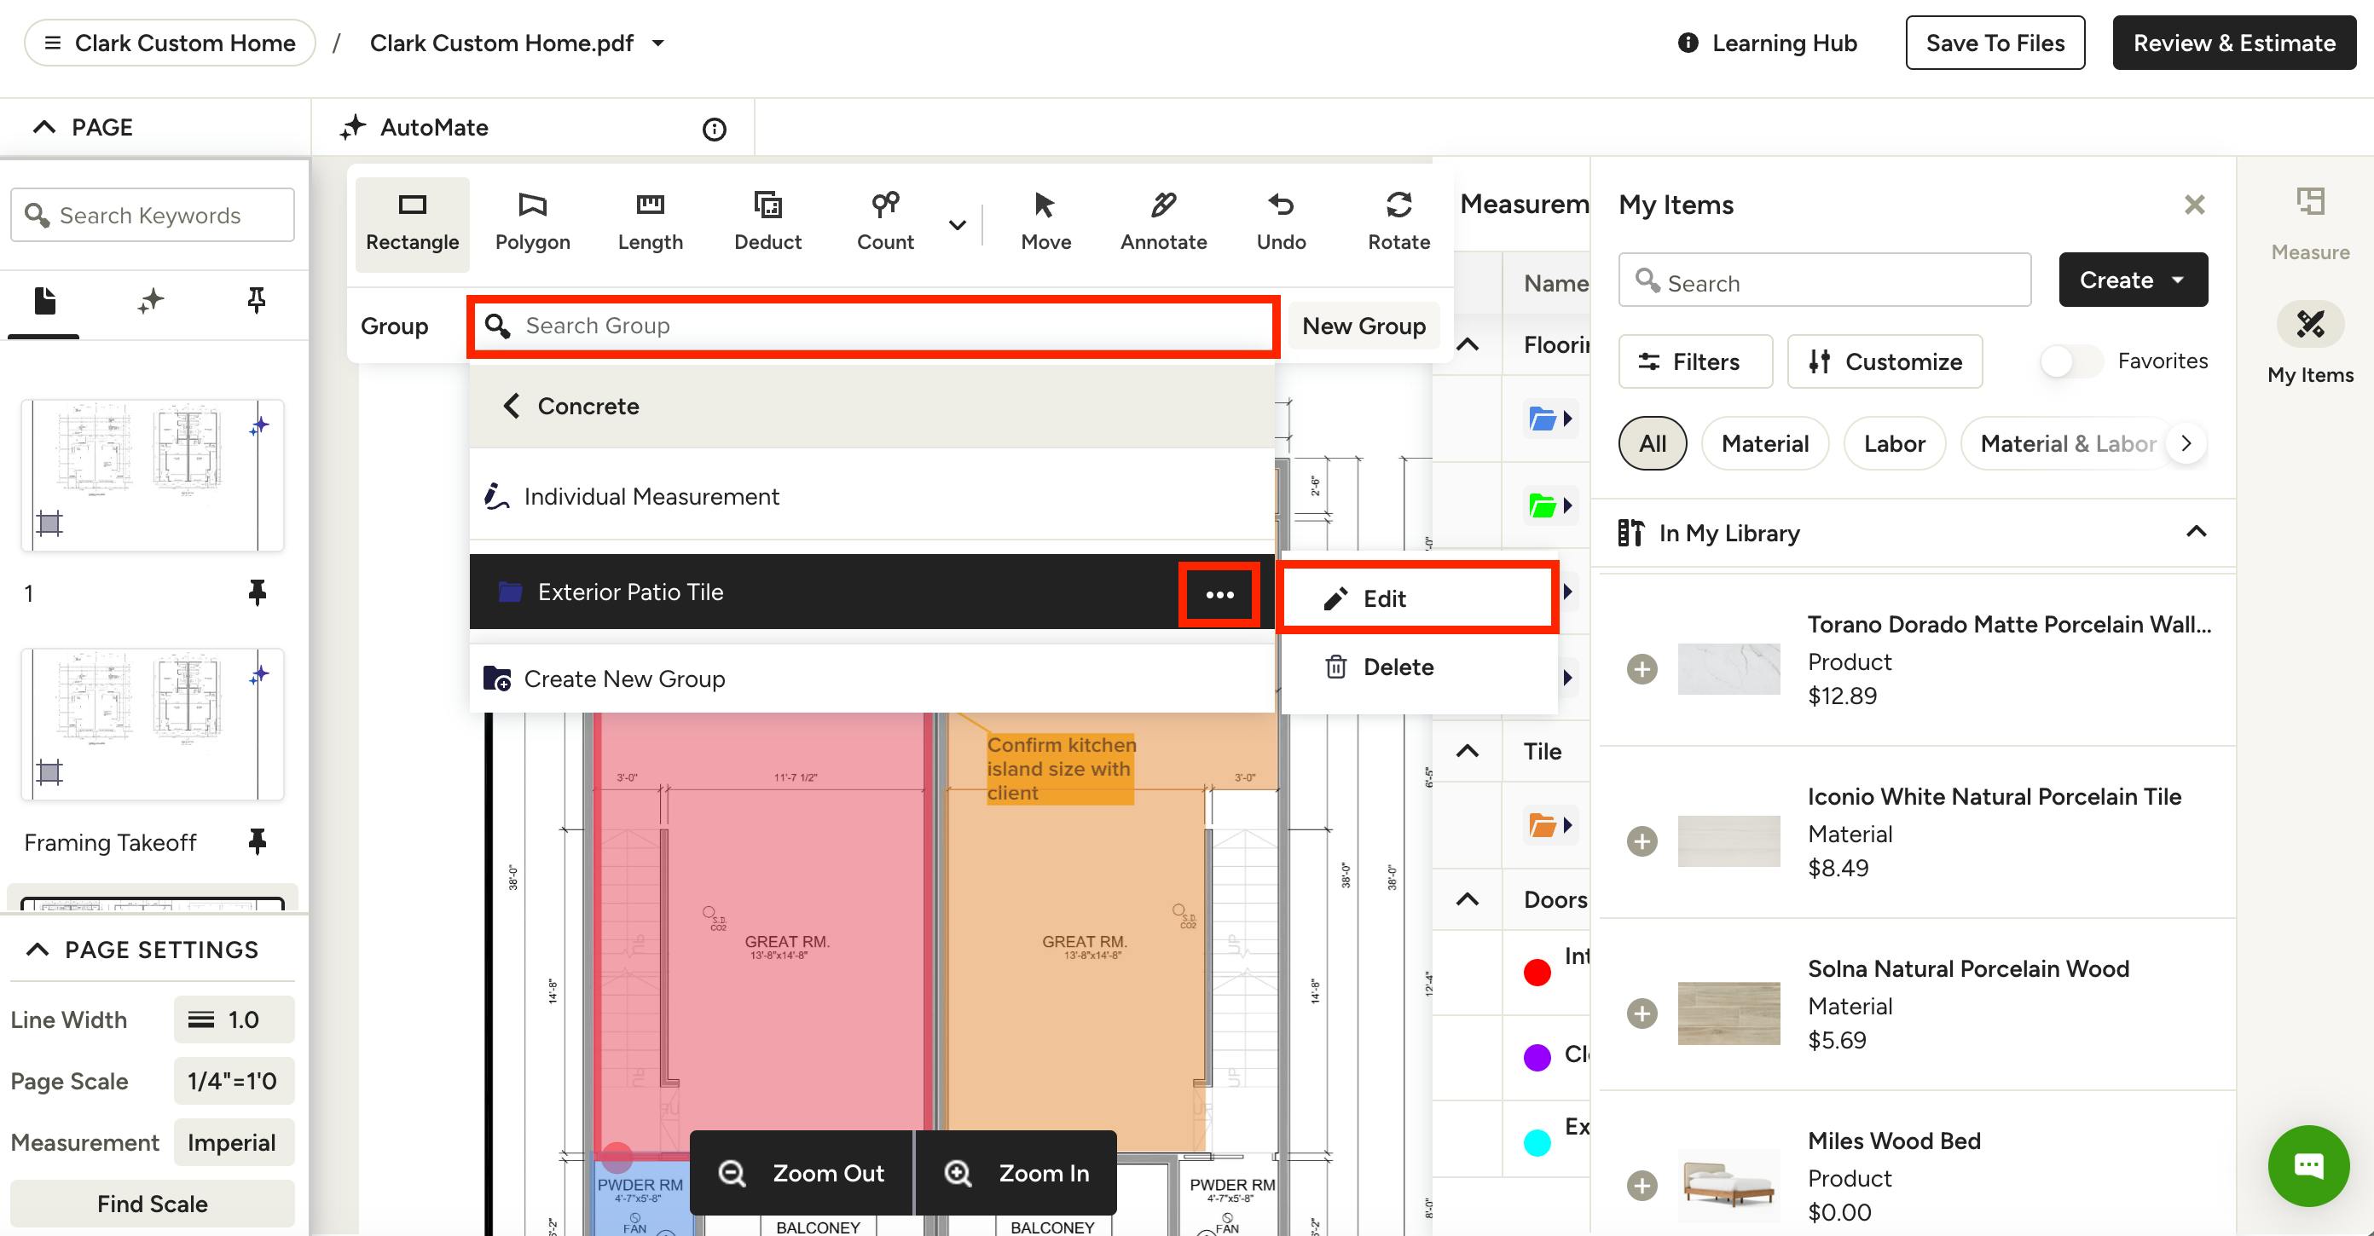Open the Measure side panel
This screenshot has width=2374, height=1236.
pyautogui.click(x=2309, y=224)
